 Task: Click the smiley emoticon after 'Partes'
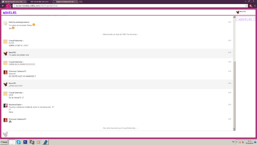[34, 25]
